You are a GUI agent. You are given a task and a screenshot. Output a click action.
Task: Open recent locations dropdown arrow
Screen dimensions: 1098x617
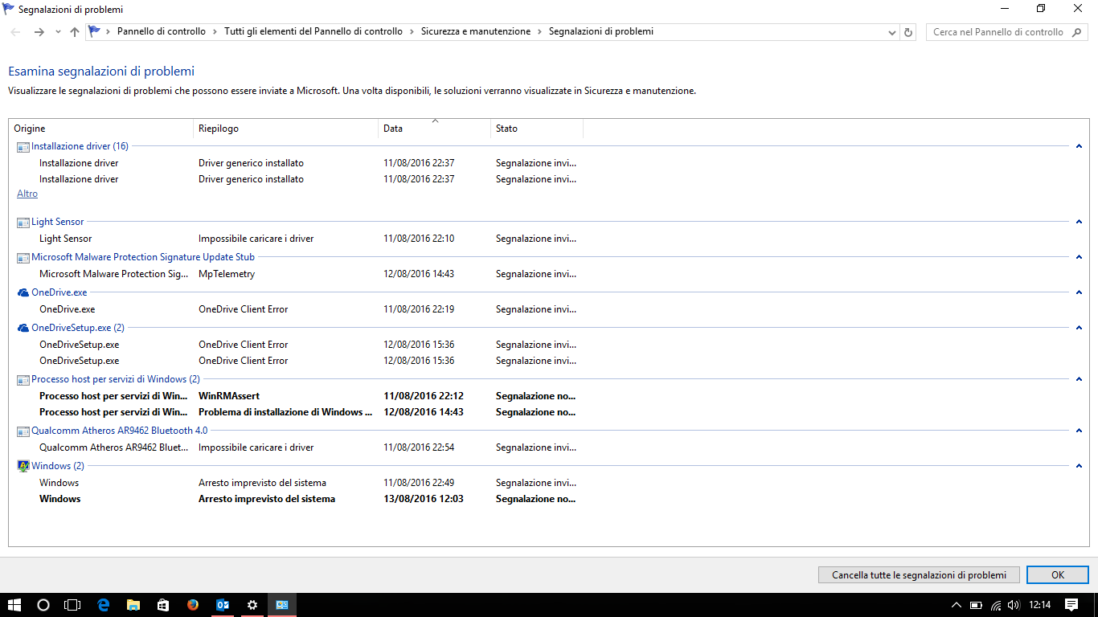pyautogui.click(x=58, y=32)
